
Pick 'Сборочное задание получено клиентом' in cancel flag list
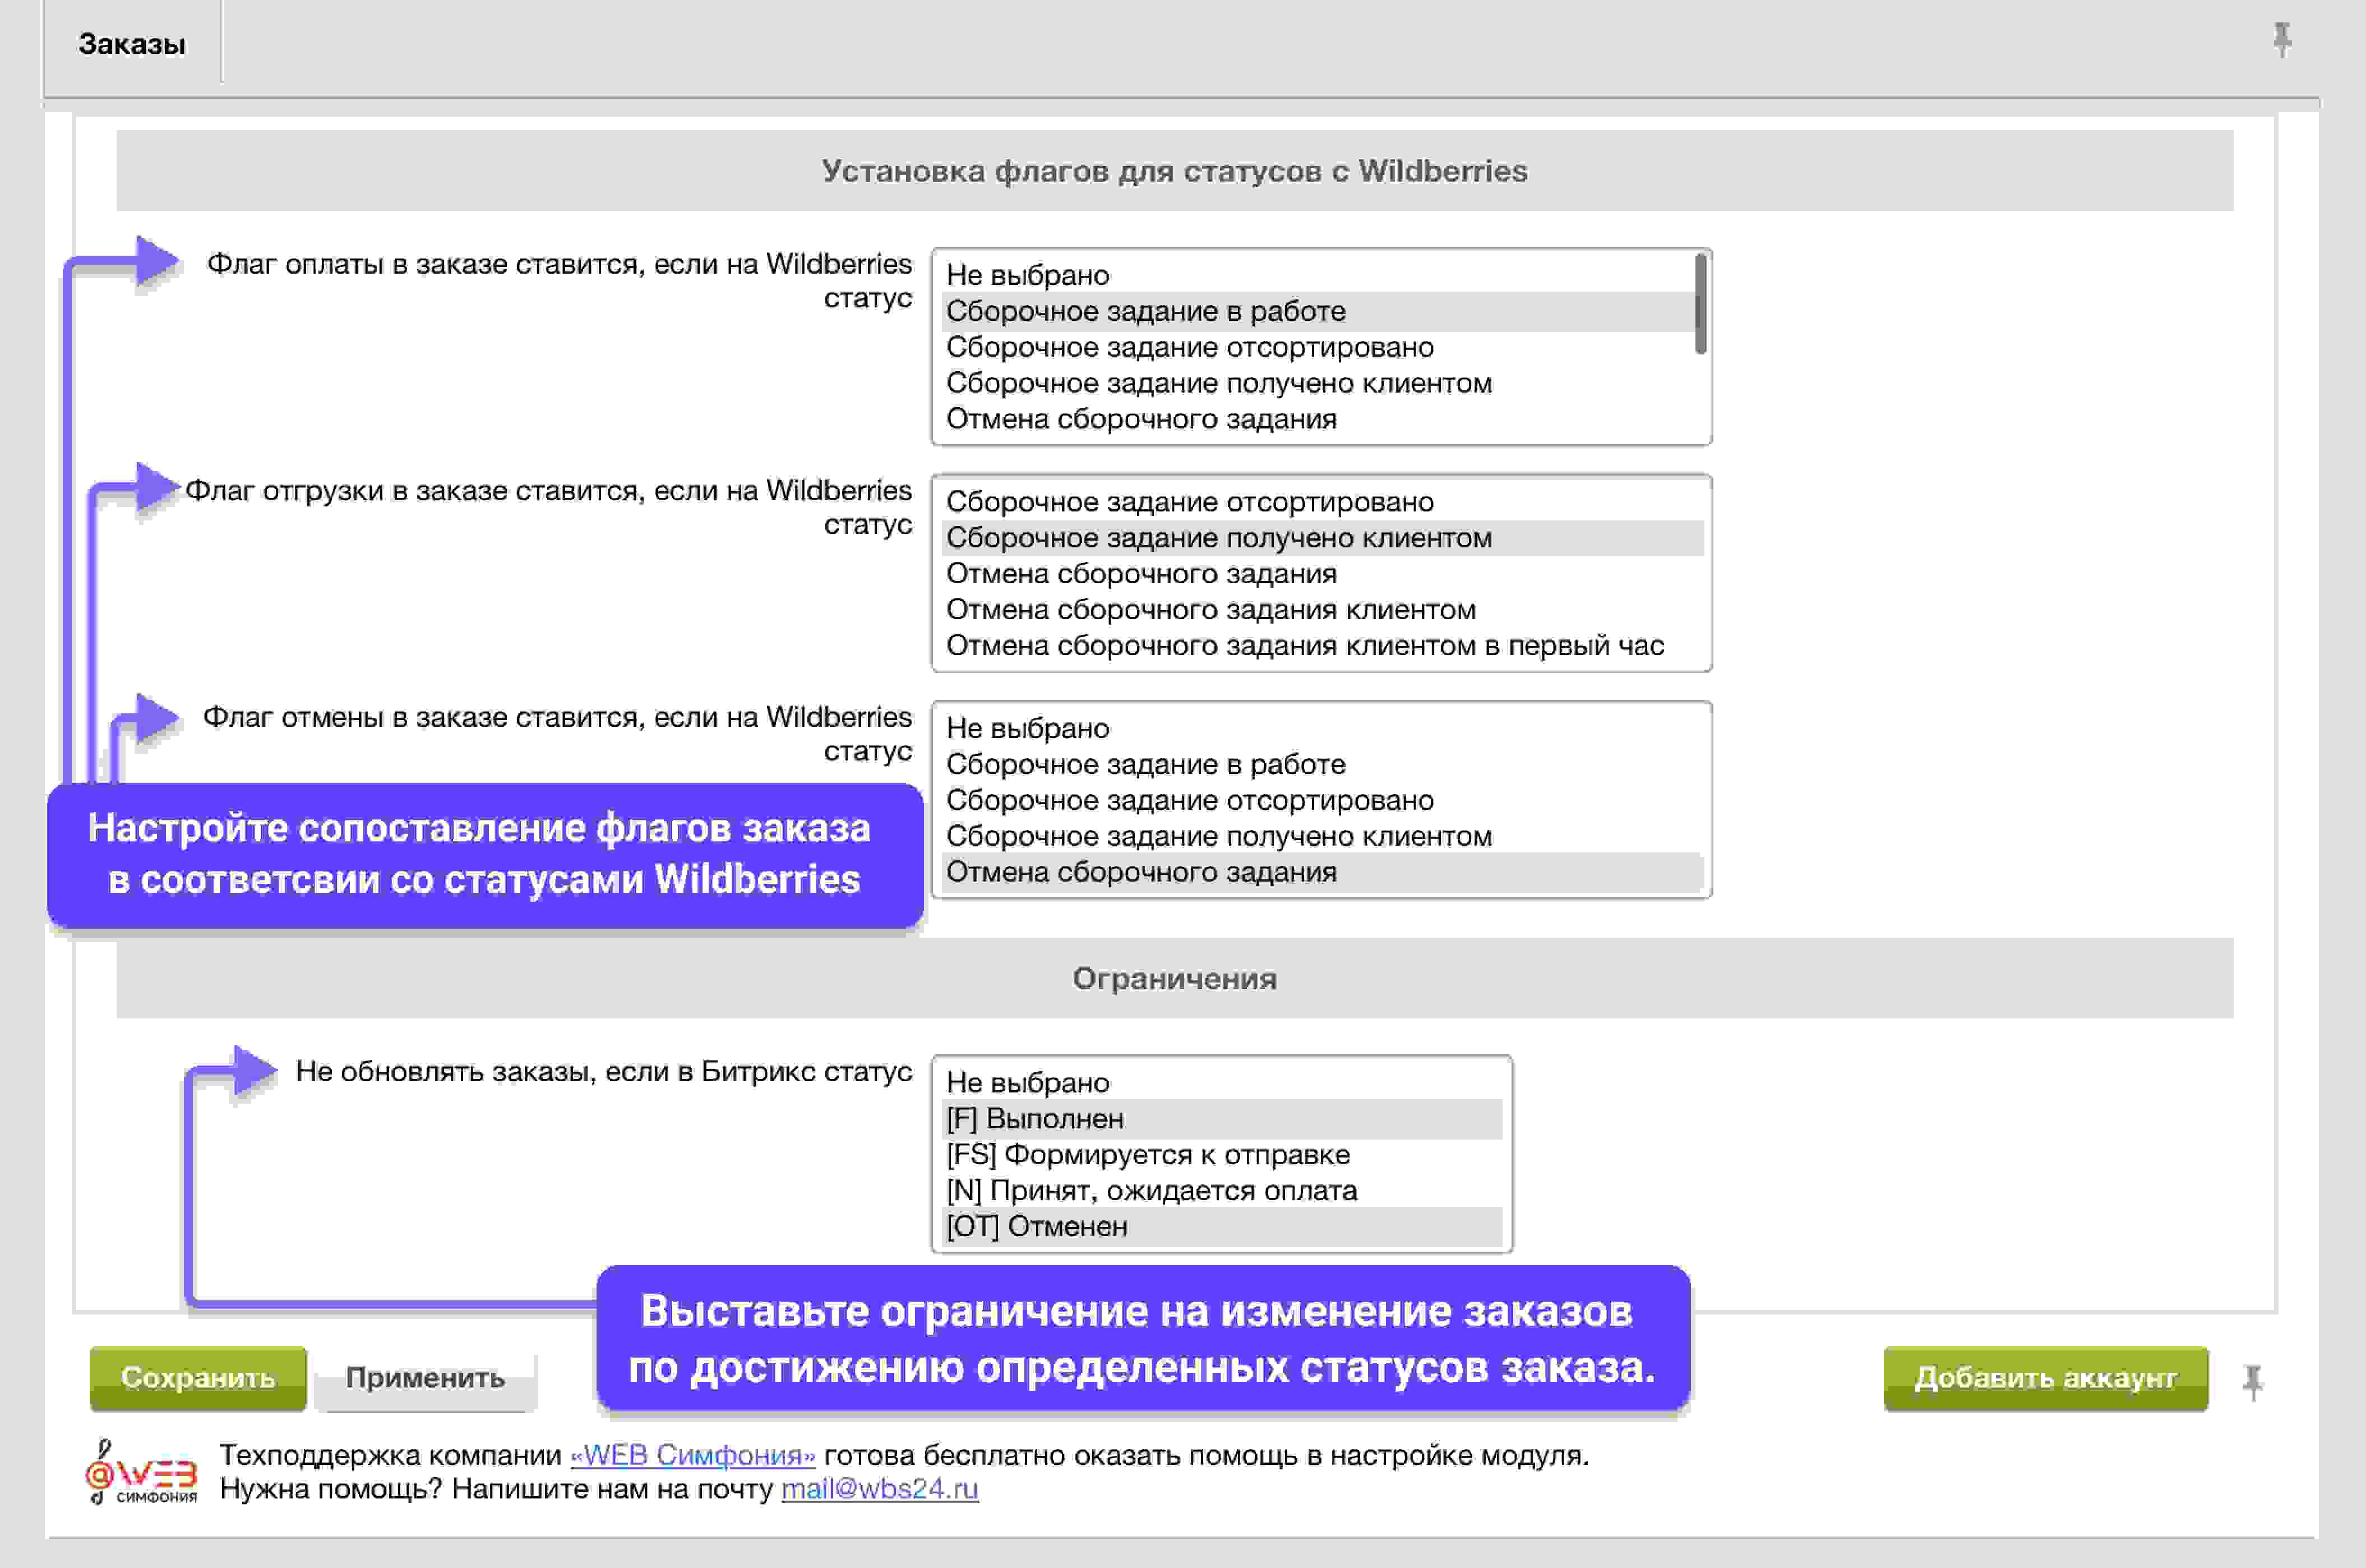1323,836
